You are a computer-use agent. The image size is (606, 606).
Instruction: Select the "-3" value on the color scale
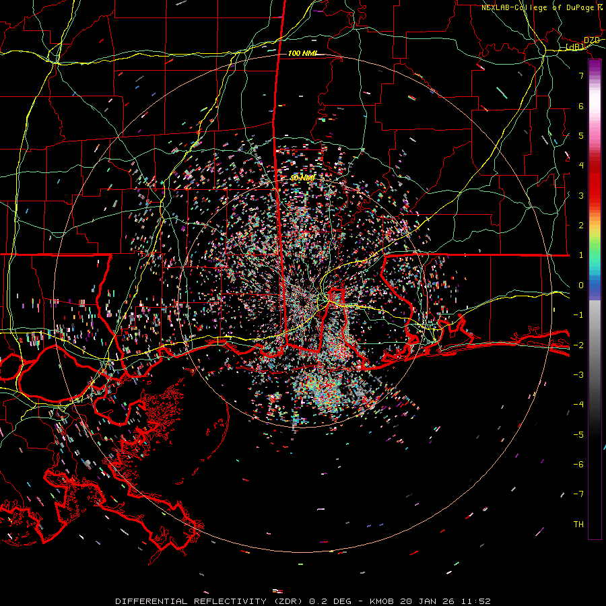(578, 375)
